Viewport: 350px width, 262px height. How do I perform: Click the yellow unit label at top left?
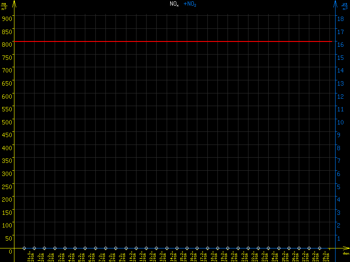tap(4, 6)
